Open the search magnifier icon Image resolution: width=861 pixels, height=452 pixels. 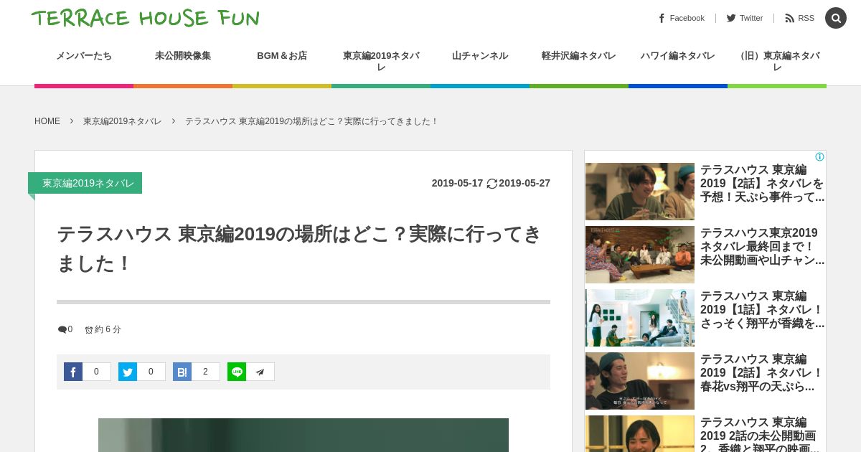click(x=836, y=18)
